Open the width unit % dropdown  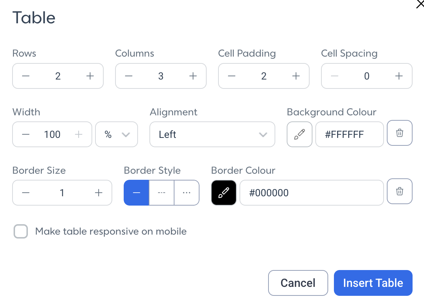click(x=117, y=134)
